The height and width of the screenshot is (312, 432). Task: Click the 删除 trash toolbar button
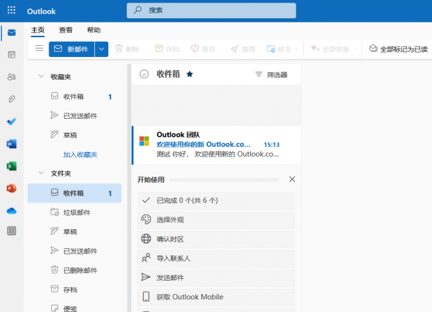pos(128,49)
